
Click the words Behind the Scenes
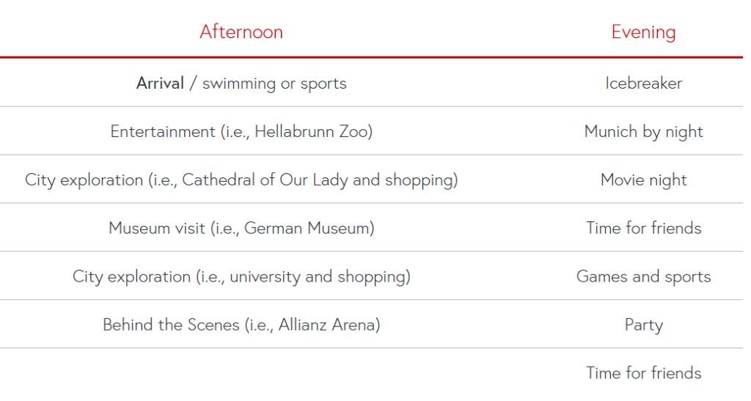[x=171, y=325]
